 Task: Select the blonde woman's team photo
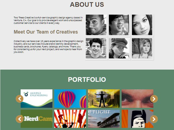coord(142,48)
